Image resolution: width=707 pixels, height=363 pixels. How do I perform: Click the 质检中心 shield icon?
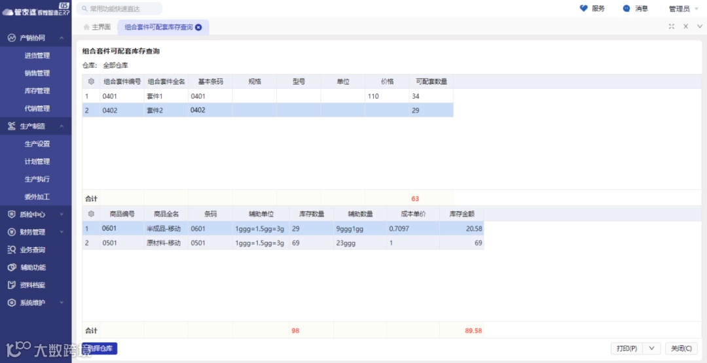pos(12,215)
